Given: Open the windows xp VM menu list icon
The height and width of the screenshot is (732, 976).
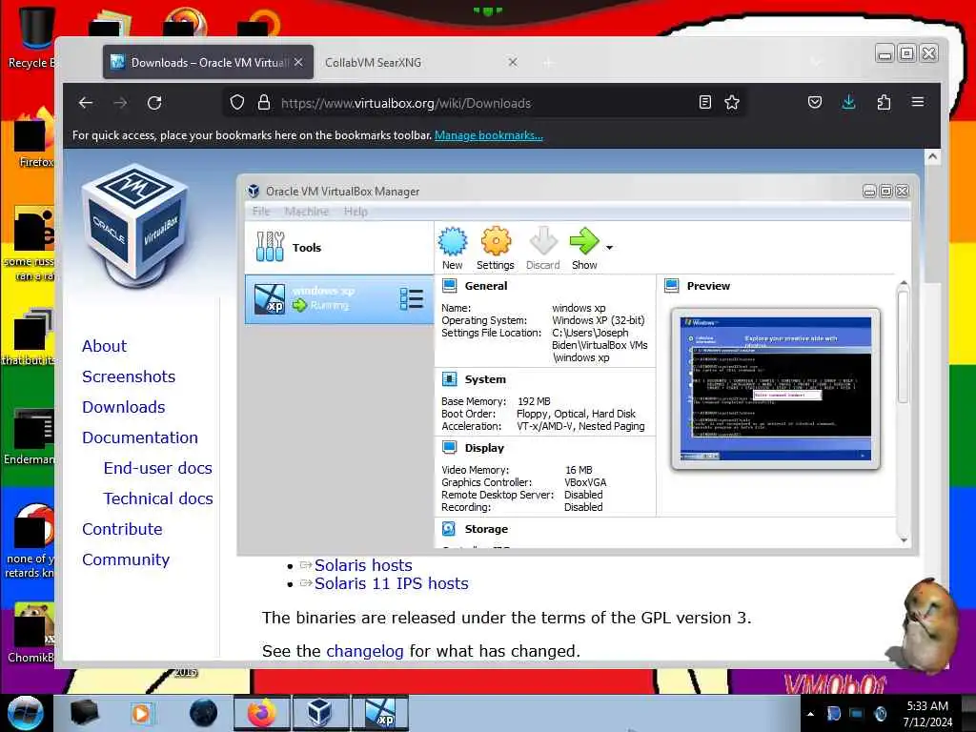Looking at the screenshot, I should pos(412,298).
